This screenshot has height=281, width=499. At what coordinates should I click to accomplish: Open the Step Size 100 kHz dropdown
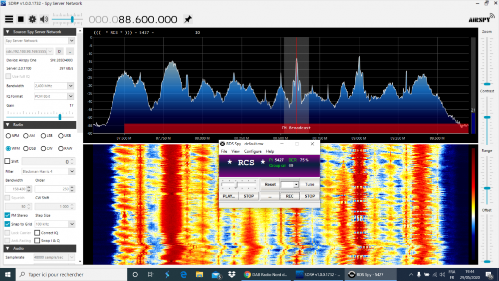tap(72, 225)
